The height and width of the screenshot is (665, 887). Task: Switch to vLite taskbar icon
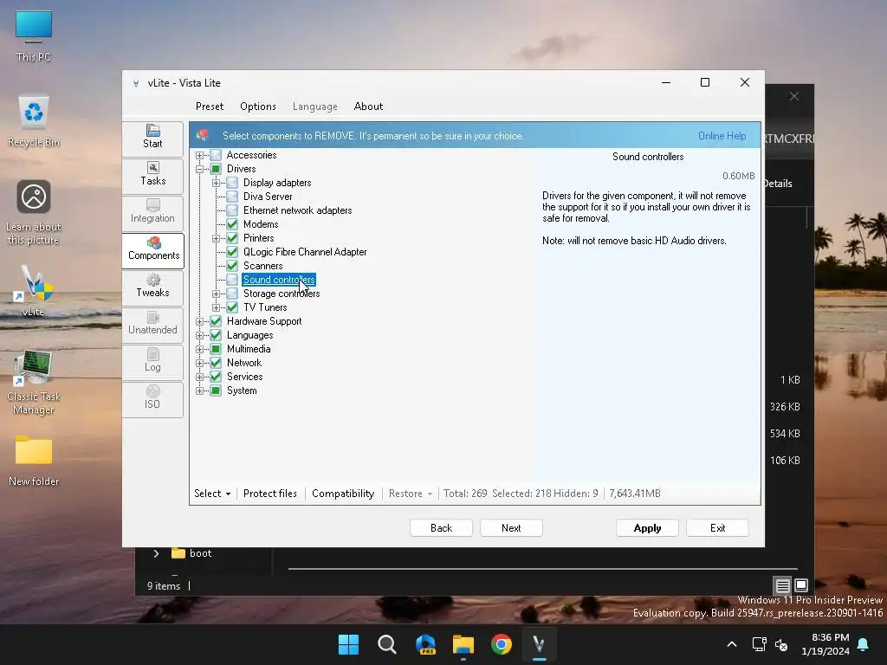tap(539, 644)
